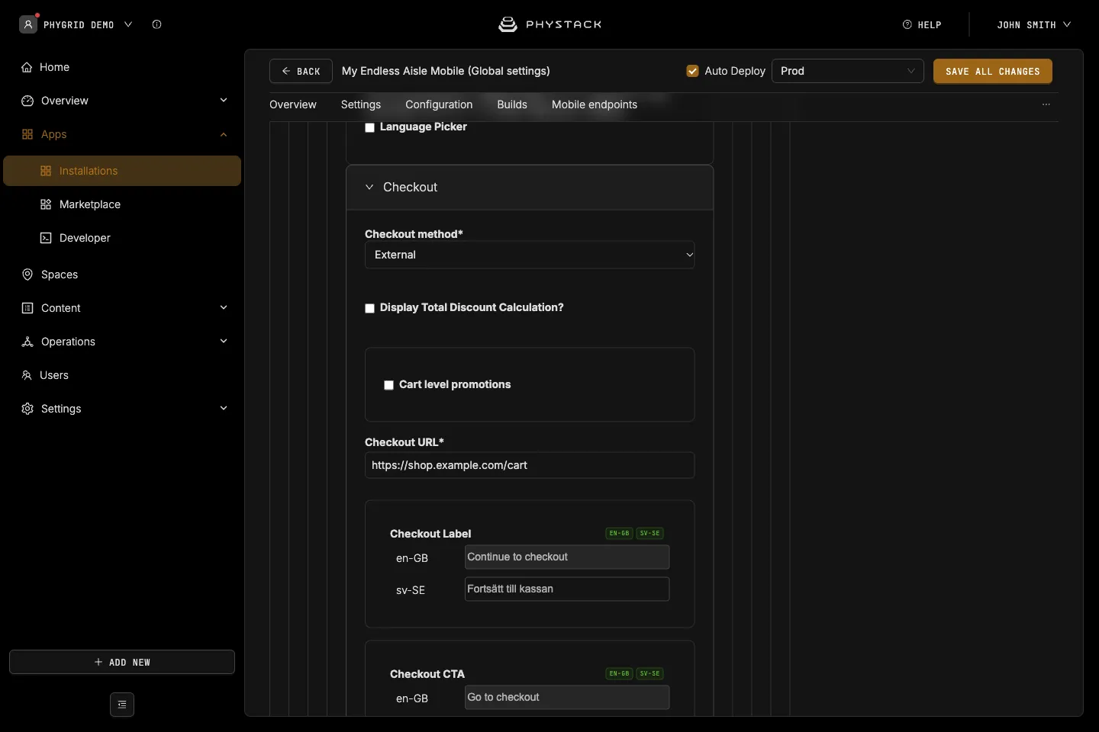
Task: Open the three-dots overflow menu on the tab bar
Action: pyautogui.click(x=1046, y=104)
